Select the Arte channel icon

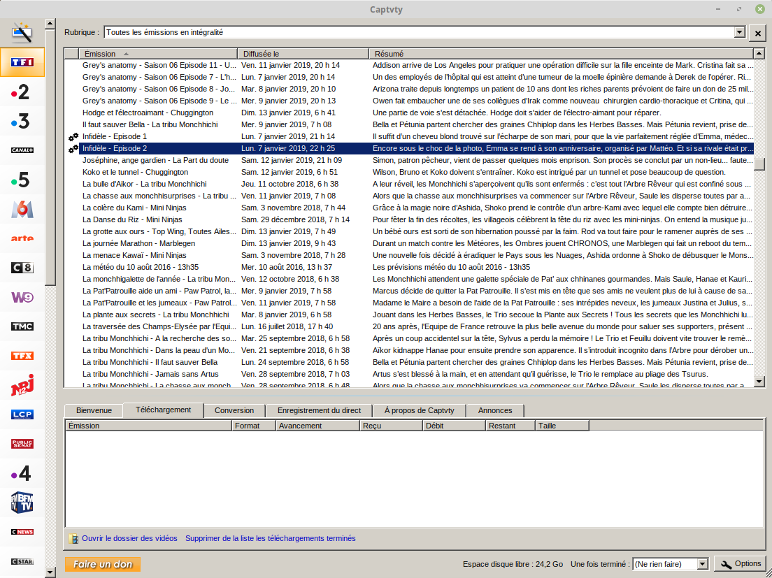22,238
